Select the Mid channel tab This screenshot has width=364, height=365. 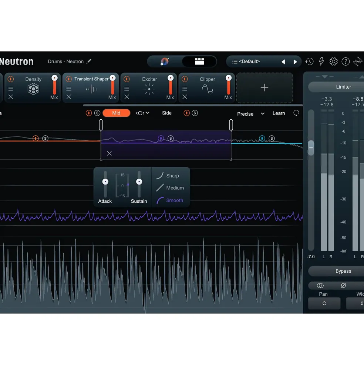point(116,113)
